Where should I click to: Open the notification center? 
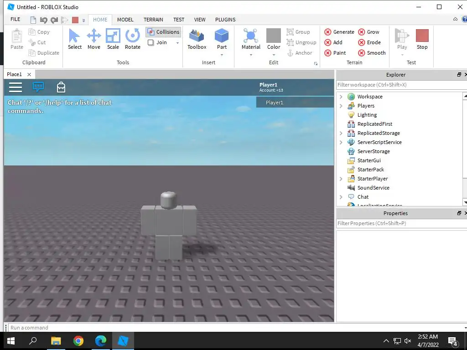click(453, 341)
